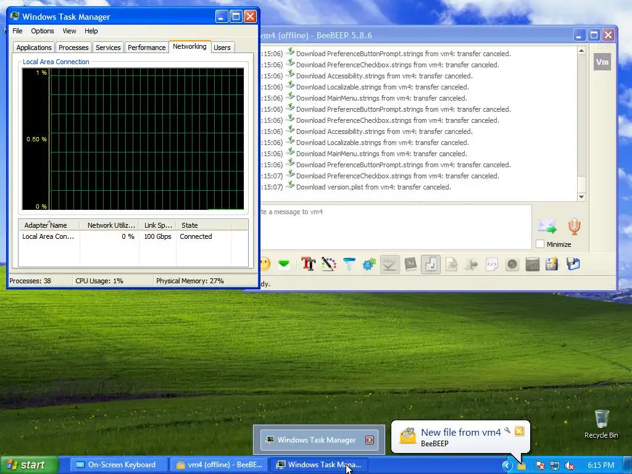
Task: Open the wrench options on notification balloon
Action: tap(507, 430)
